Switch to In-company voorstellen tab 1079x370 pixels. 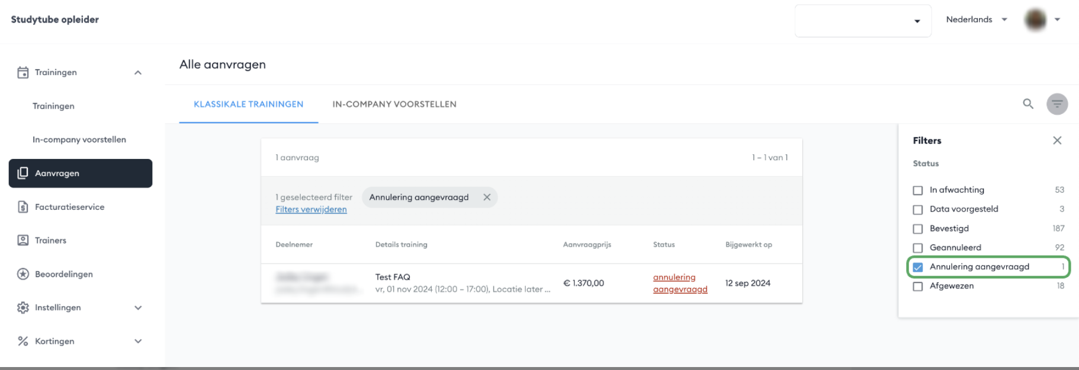[x=394, y=104]
